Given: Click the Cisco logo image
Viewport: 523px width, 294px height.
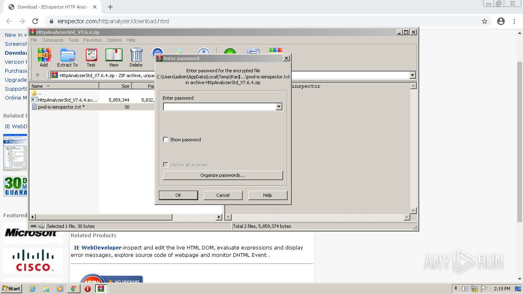Looking at the screenshot, I should click(33, 260).
